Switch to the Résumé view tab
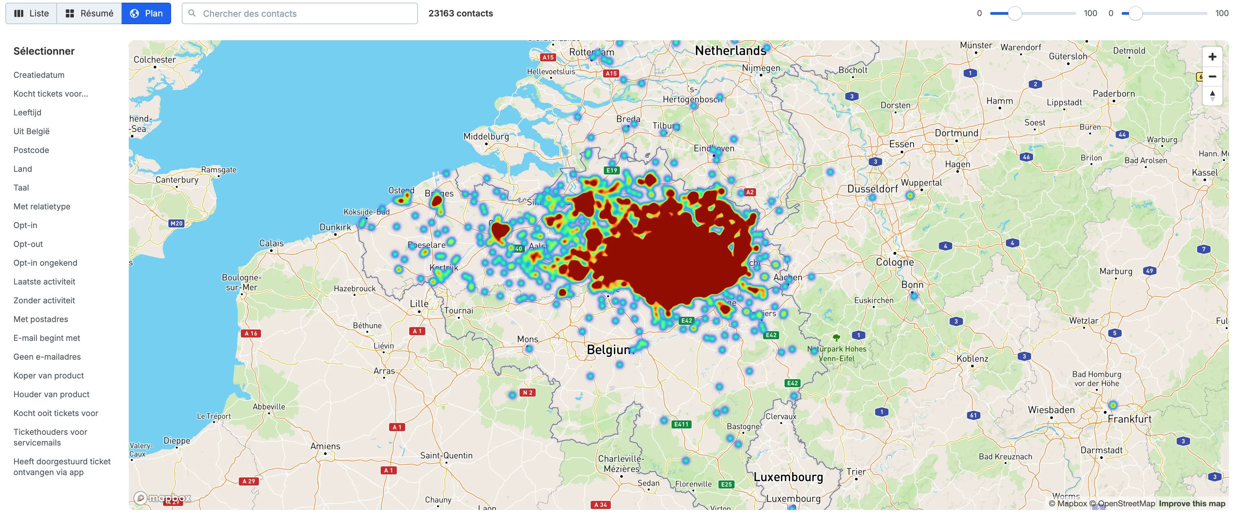Image resolution: width=1233 pixels, height=514 pixels. [x=89, y=13]
